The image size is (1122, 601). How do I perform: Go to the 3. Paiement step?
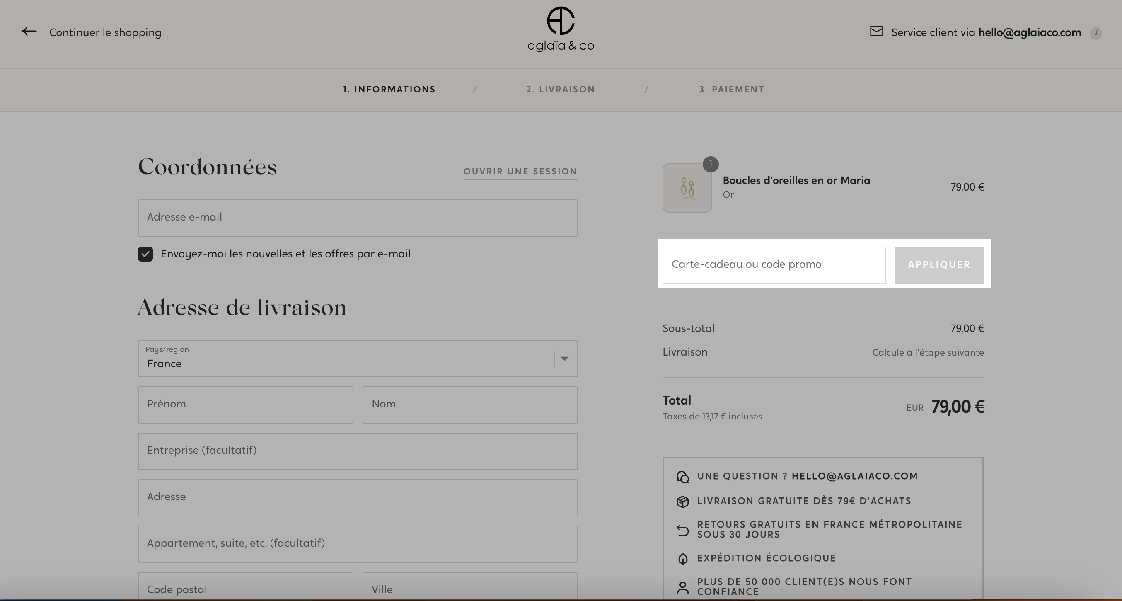(x=731, y=90)
